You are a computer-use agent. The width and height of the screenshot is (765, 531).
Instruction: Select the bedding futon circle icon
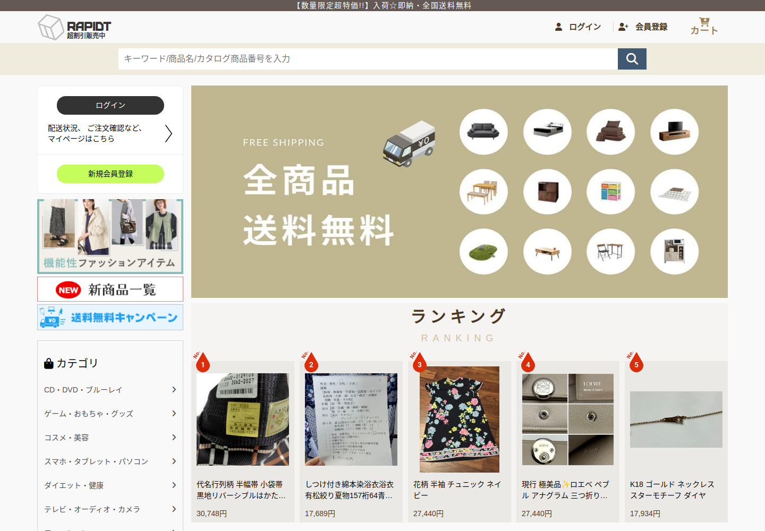610,132
